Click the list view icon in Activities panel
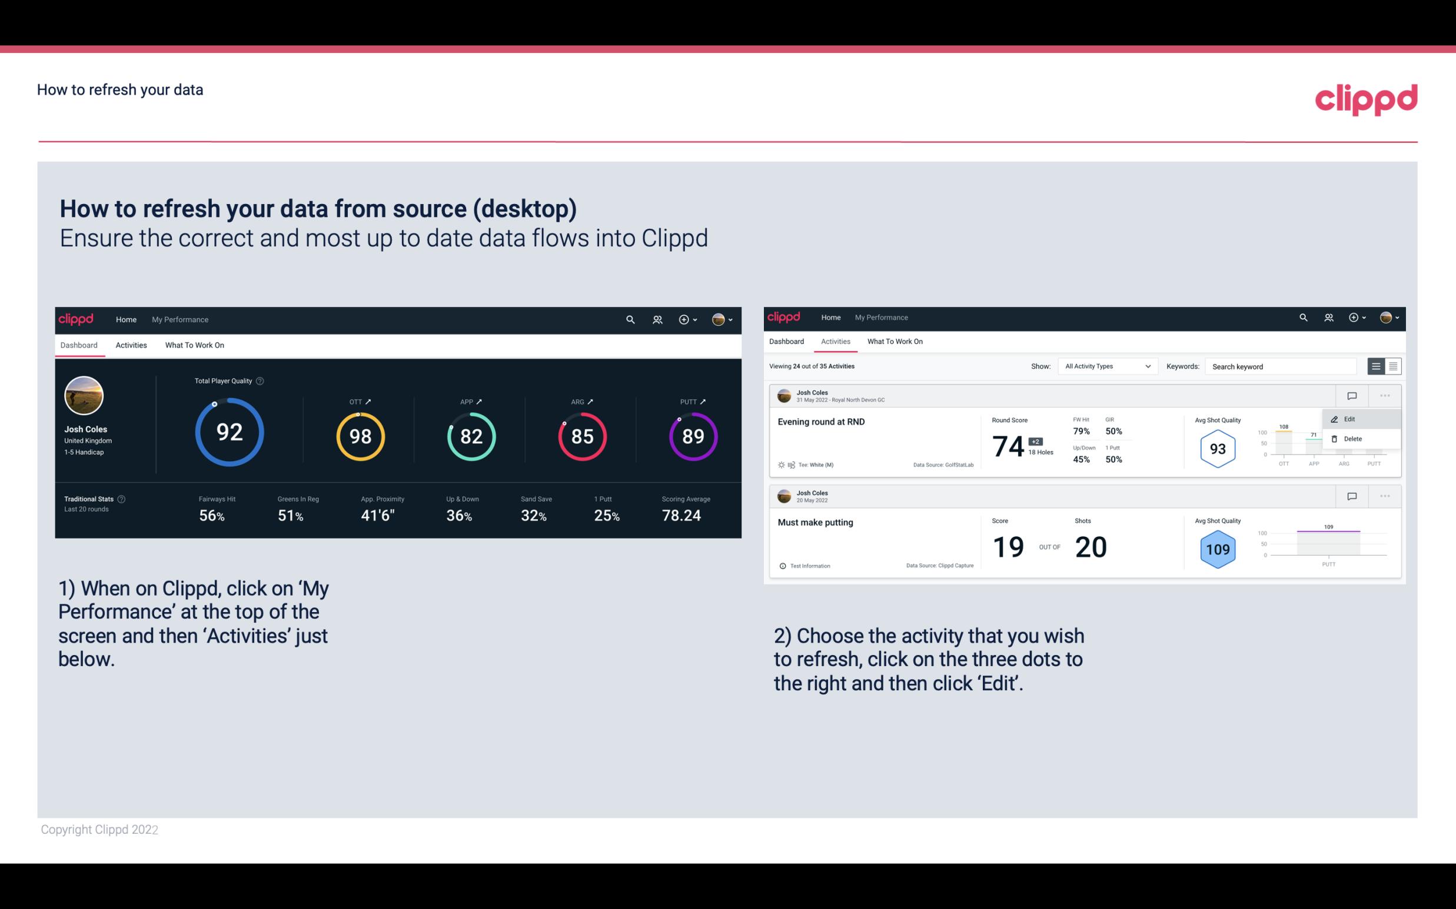Image resolution: width=1456 pixels, height=909 pixels. pos(1377,366)
